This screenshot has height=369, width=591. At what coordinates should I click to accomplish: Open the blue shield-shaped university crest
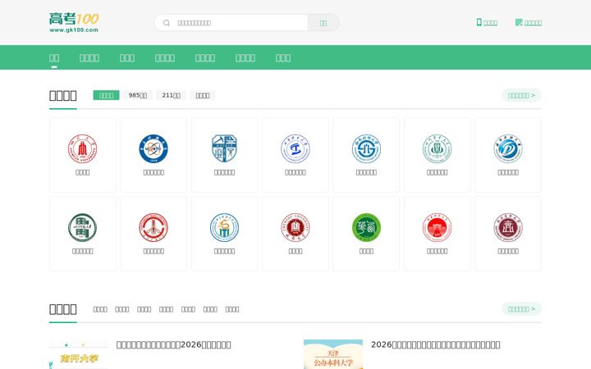[224, 148]
